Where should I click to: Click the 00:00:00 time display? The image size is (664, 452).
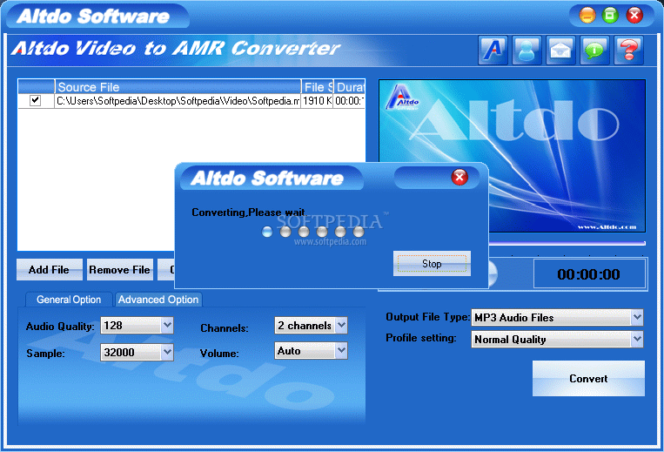click(588, 274)
